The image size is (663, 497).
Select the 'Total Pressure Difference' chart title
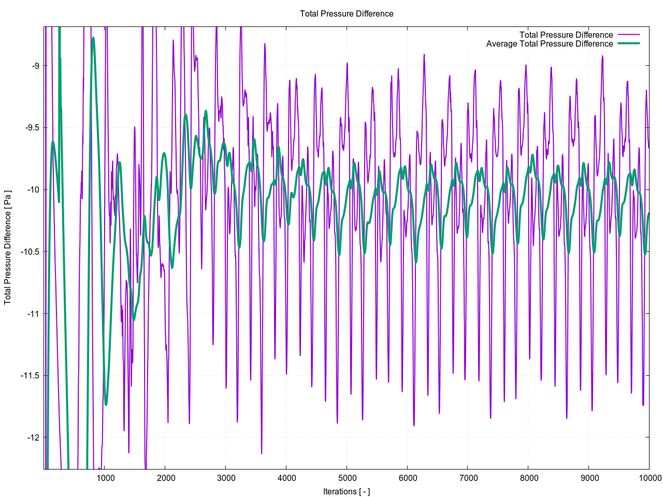(x=347, y=14)
